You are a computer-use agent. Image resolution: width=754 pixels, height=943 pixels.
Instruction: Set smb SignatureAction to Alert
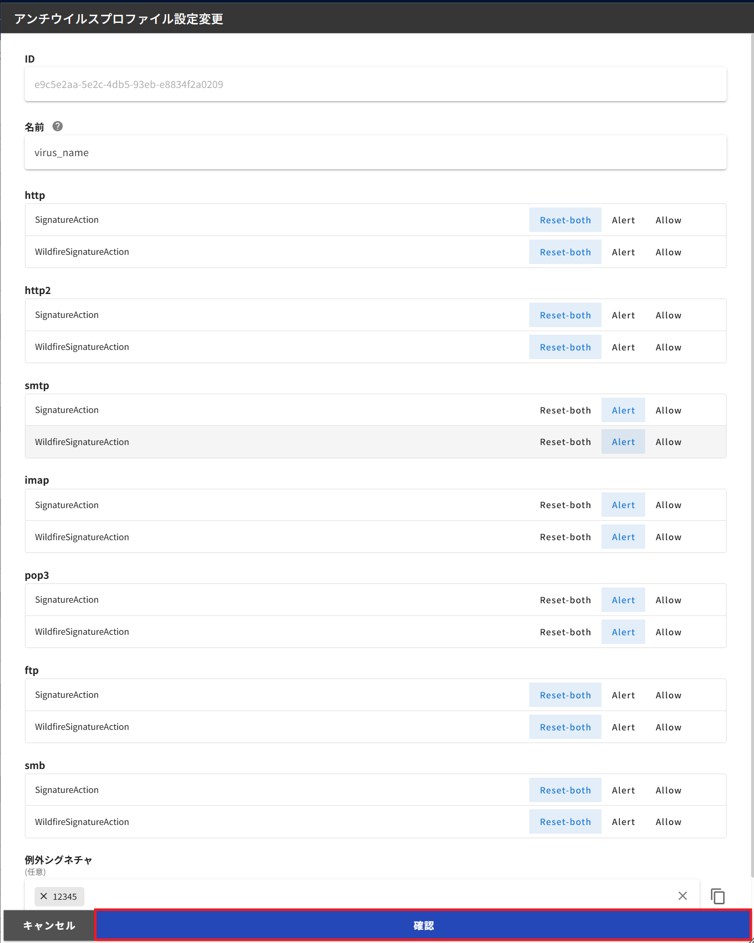(623, 790)
